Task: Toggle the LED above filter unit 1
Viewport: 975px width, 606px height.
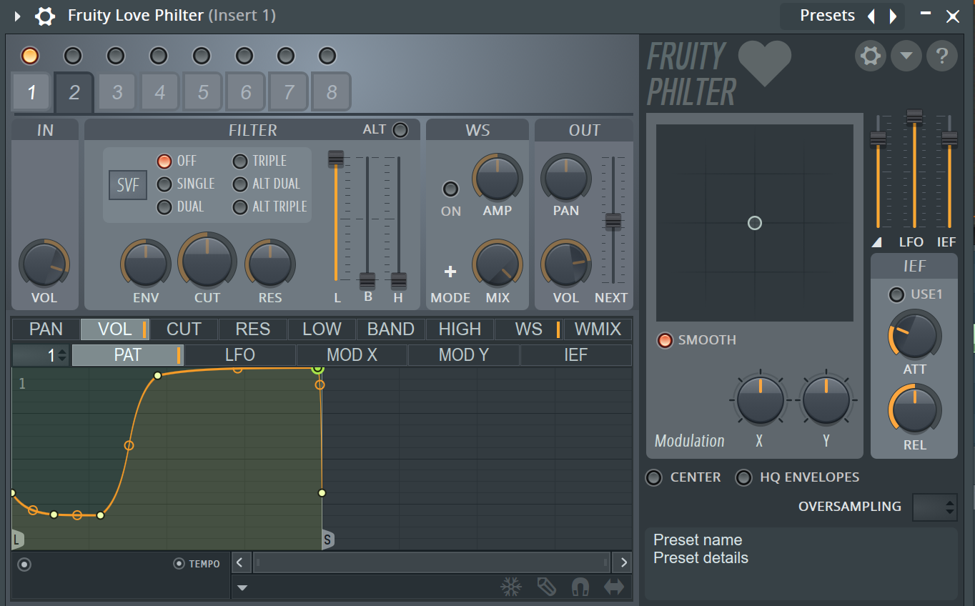Action: click(30, 55)
